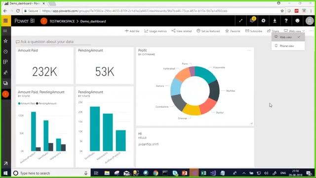Toggle the navigation pane hamburger icon
The width and height of the screenshot is (316, 178).
click(5, 31)
